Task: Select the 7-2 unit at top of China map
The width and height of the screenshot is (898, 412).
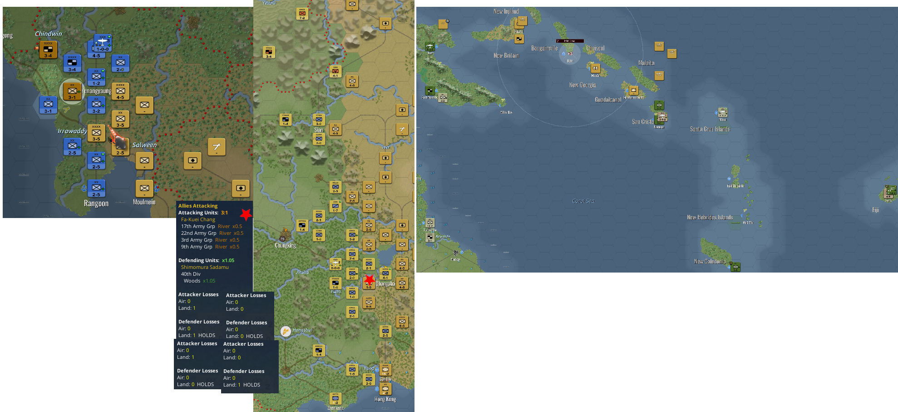Action: [x=302, y=14]
